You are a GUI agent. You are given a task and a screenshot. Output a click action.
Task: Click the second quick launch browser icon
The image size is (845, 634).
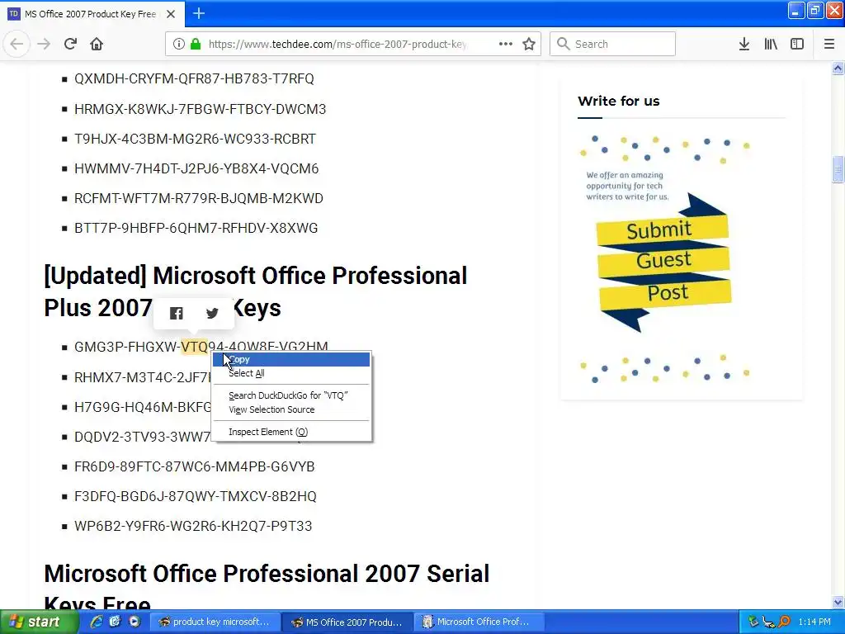pyautogui.click(x=115, y=622)
